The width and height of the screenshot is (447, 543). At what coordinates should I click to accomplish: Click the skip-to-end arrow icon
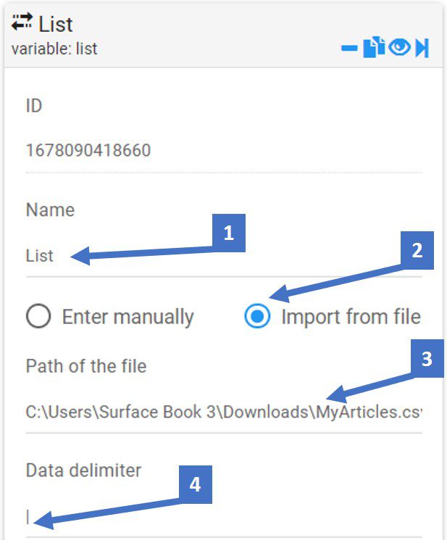[x=422, y=47]
